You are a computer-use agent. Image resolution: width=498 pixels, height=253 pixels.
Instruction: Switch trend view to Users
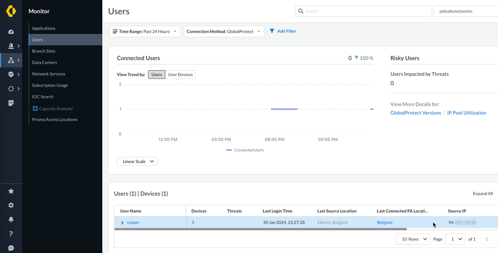click(157, 75)
